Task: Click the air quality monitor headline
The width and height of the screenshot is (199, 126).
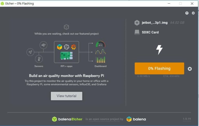Action: point(67,76)
